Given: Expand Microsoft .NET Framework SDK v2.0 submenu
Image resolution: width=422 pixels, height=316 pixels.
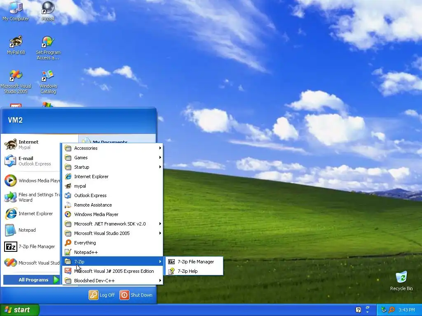Looking at the screenshot, I should point(113,224).
